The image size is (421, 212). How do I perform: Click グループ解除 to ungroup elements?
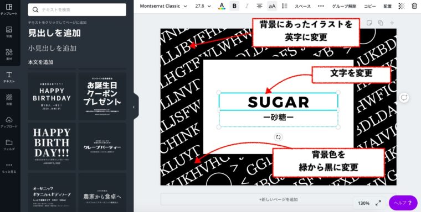[x=344, y=6]
